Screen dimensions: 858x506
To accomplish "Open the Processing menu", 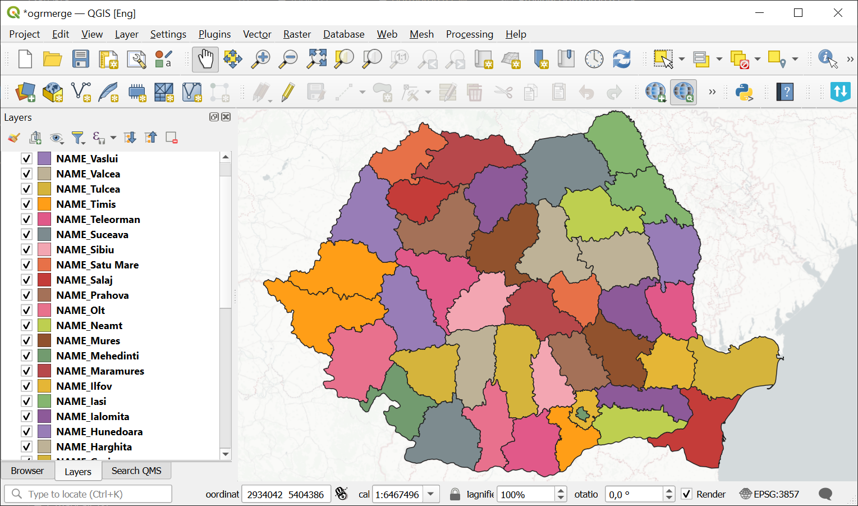I will [469, 34].
